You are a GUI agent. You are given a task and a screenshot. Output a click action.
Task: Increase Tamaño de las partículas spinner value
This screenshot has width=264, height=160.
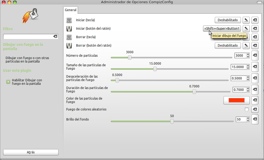pos(248,65)
